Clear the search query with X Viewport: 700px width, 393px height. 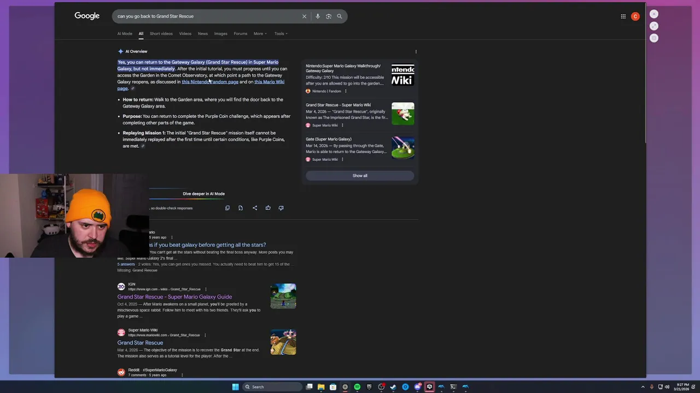[x=305, y=16]
